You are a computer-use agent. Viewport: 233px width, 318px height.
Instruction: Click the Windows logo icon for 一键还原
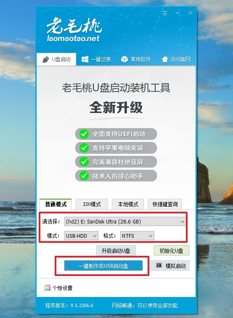[x=85, y=59]
